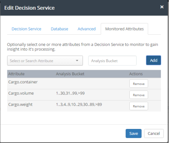The width and height of the screenshot is (169, 143).
Task: Go to the Advanced tab
Action: click(86, 29)
